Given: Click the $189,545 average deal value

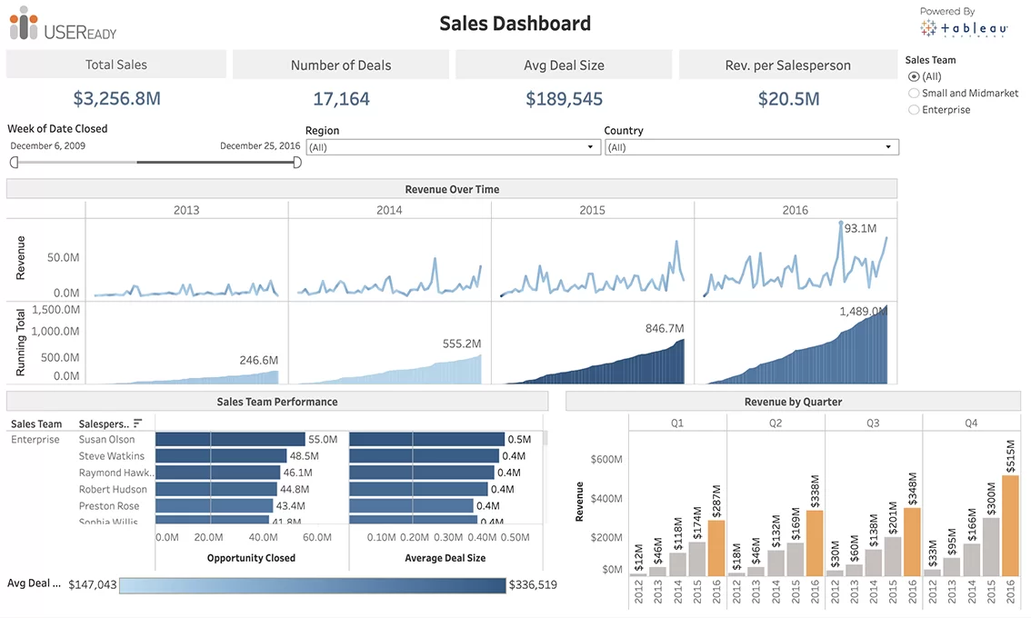Looking at the screenshot, I should coord(565,99).
